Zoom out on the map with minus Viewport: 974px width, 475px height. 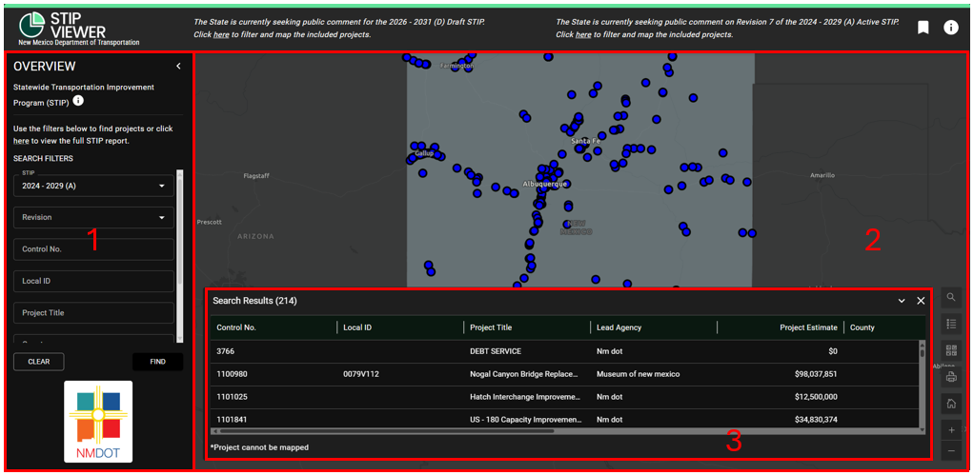[x=951, y=451]
